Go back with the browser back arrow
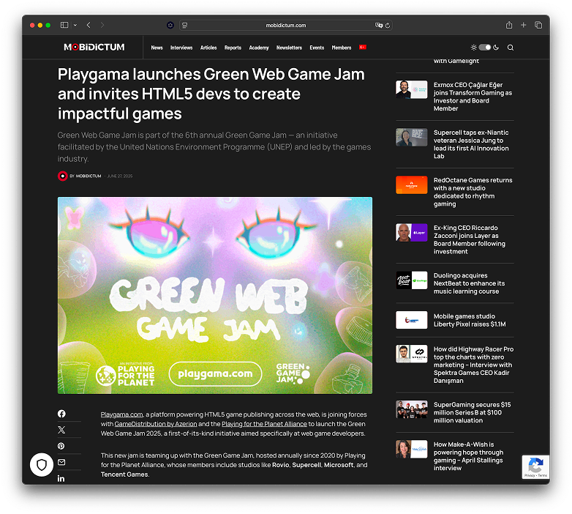This screenshot has width=572, height=514. coord(89,25)
